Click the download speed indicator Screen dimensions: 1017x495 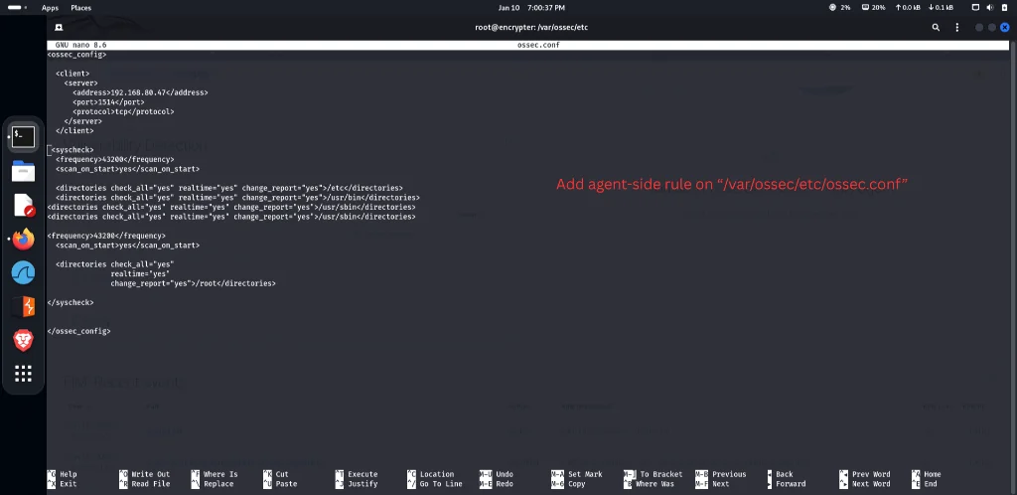[941, 8]
